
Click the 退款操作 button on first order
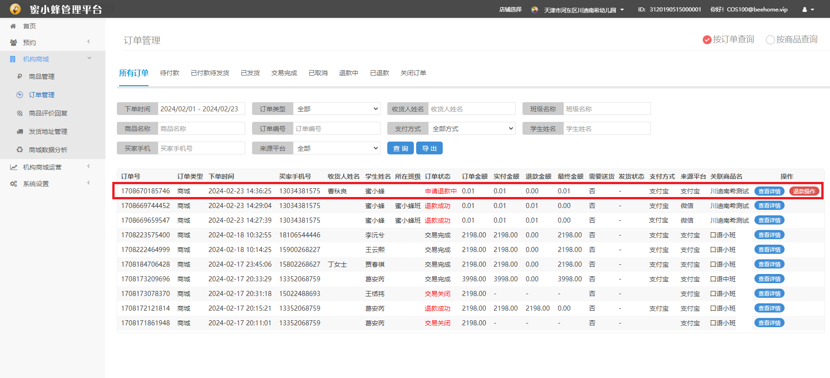pyautogui.click(x=804, y=191)
